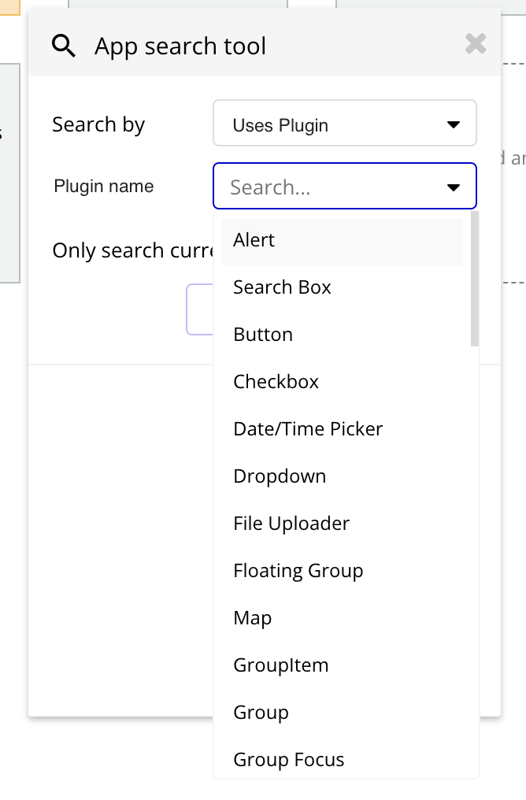526x800 pixels.
Task: Pick Group Focus from the list
Action: 289,760
